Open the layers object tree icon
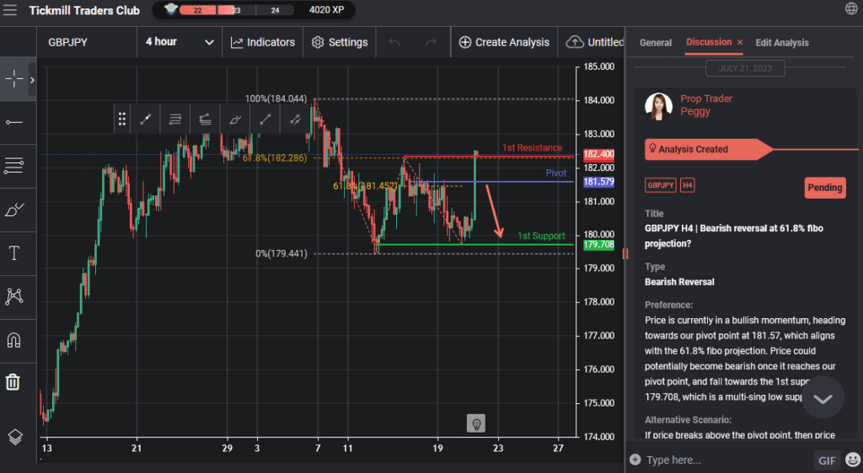The width and height of the screenshot is (863, 473). [15, 437]
